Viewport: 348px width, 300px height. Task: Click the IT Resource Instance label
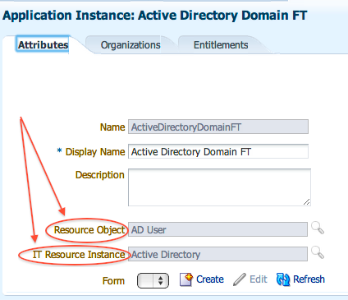click(79, 255)
